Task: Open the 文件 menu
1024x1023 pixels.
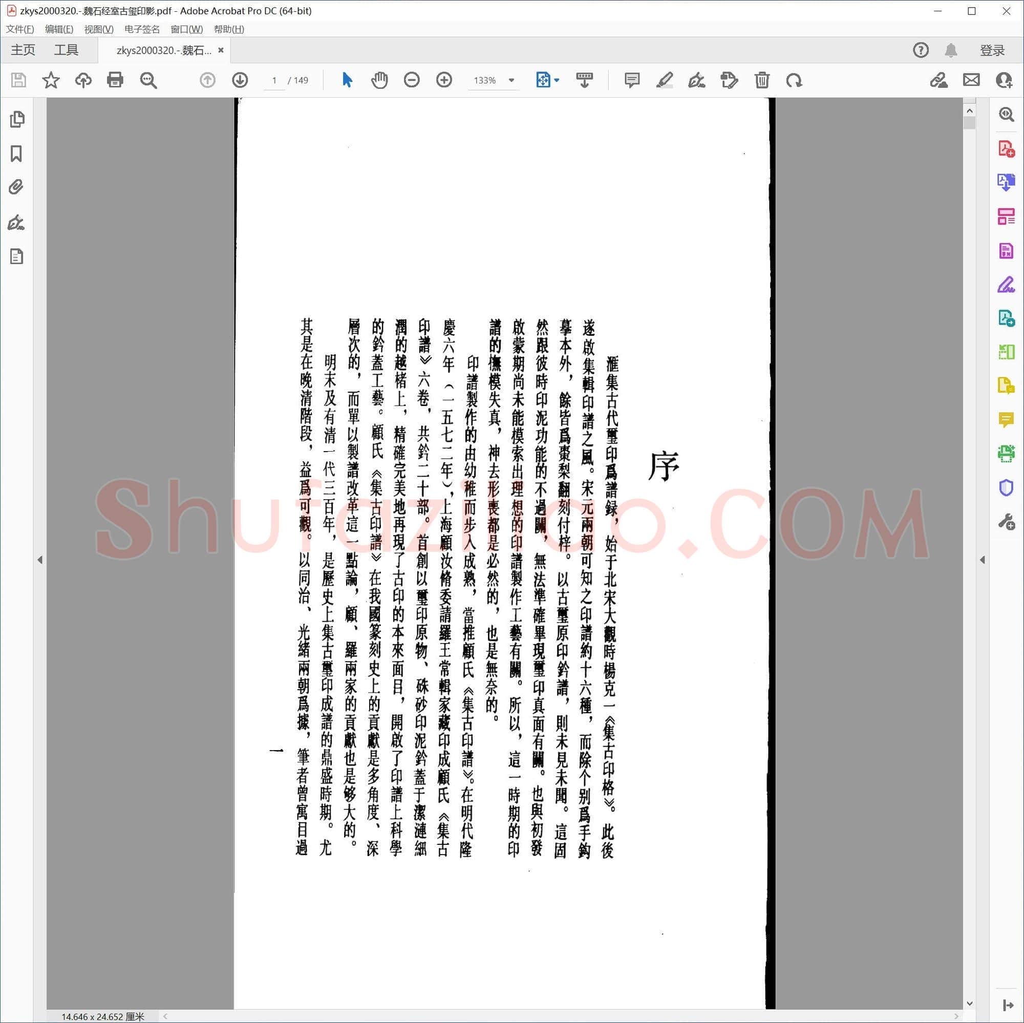Action: tap(20, 29)
